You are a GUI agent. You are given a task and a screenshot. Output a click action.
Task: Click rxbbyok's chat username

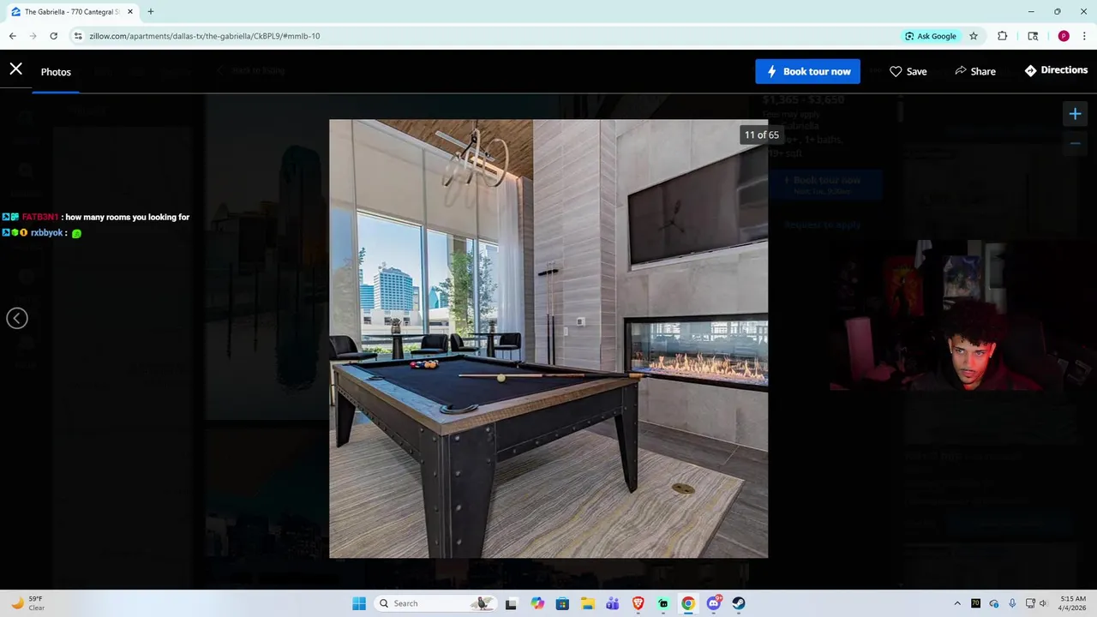46,233
